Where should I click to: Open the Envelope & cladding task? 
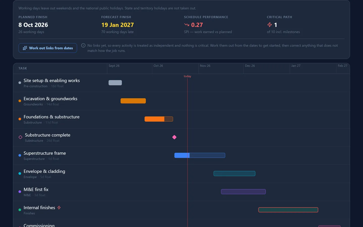pos(44,171)
